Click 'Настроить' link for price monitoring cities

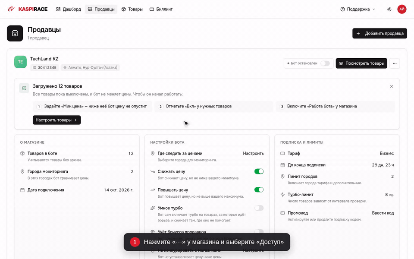coord(253,153)
